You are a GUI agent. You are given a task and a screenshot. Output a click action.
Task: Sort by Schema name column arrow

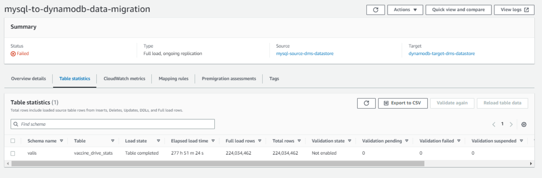click(61, 141)
